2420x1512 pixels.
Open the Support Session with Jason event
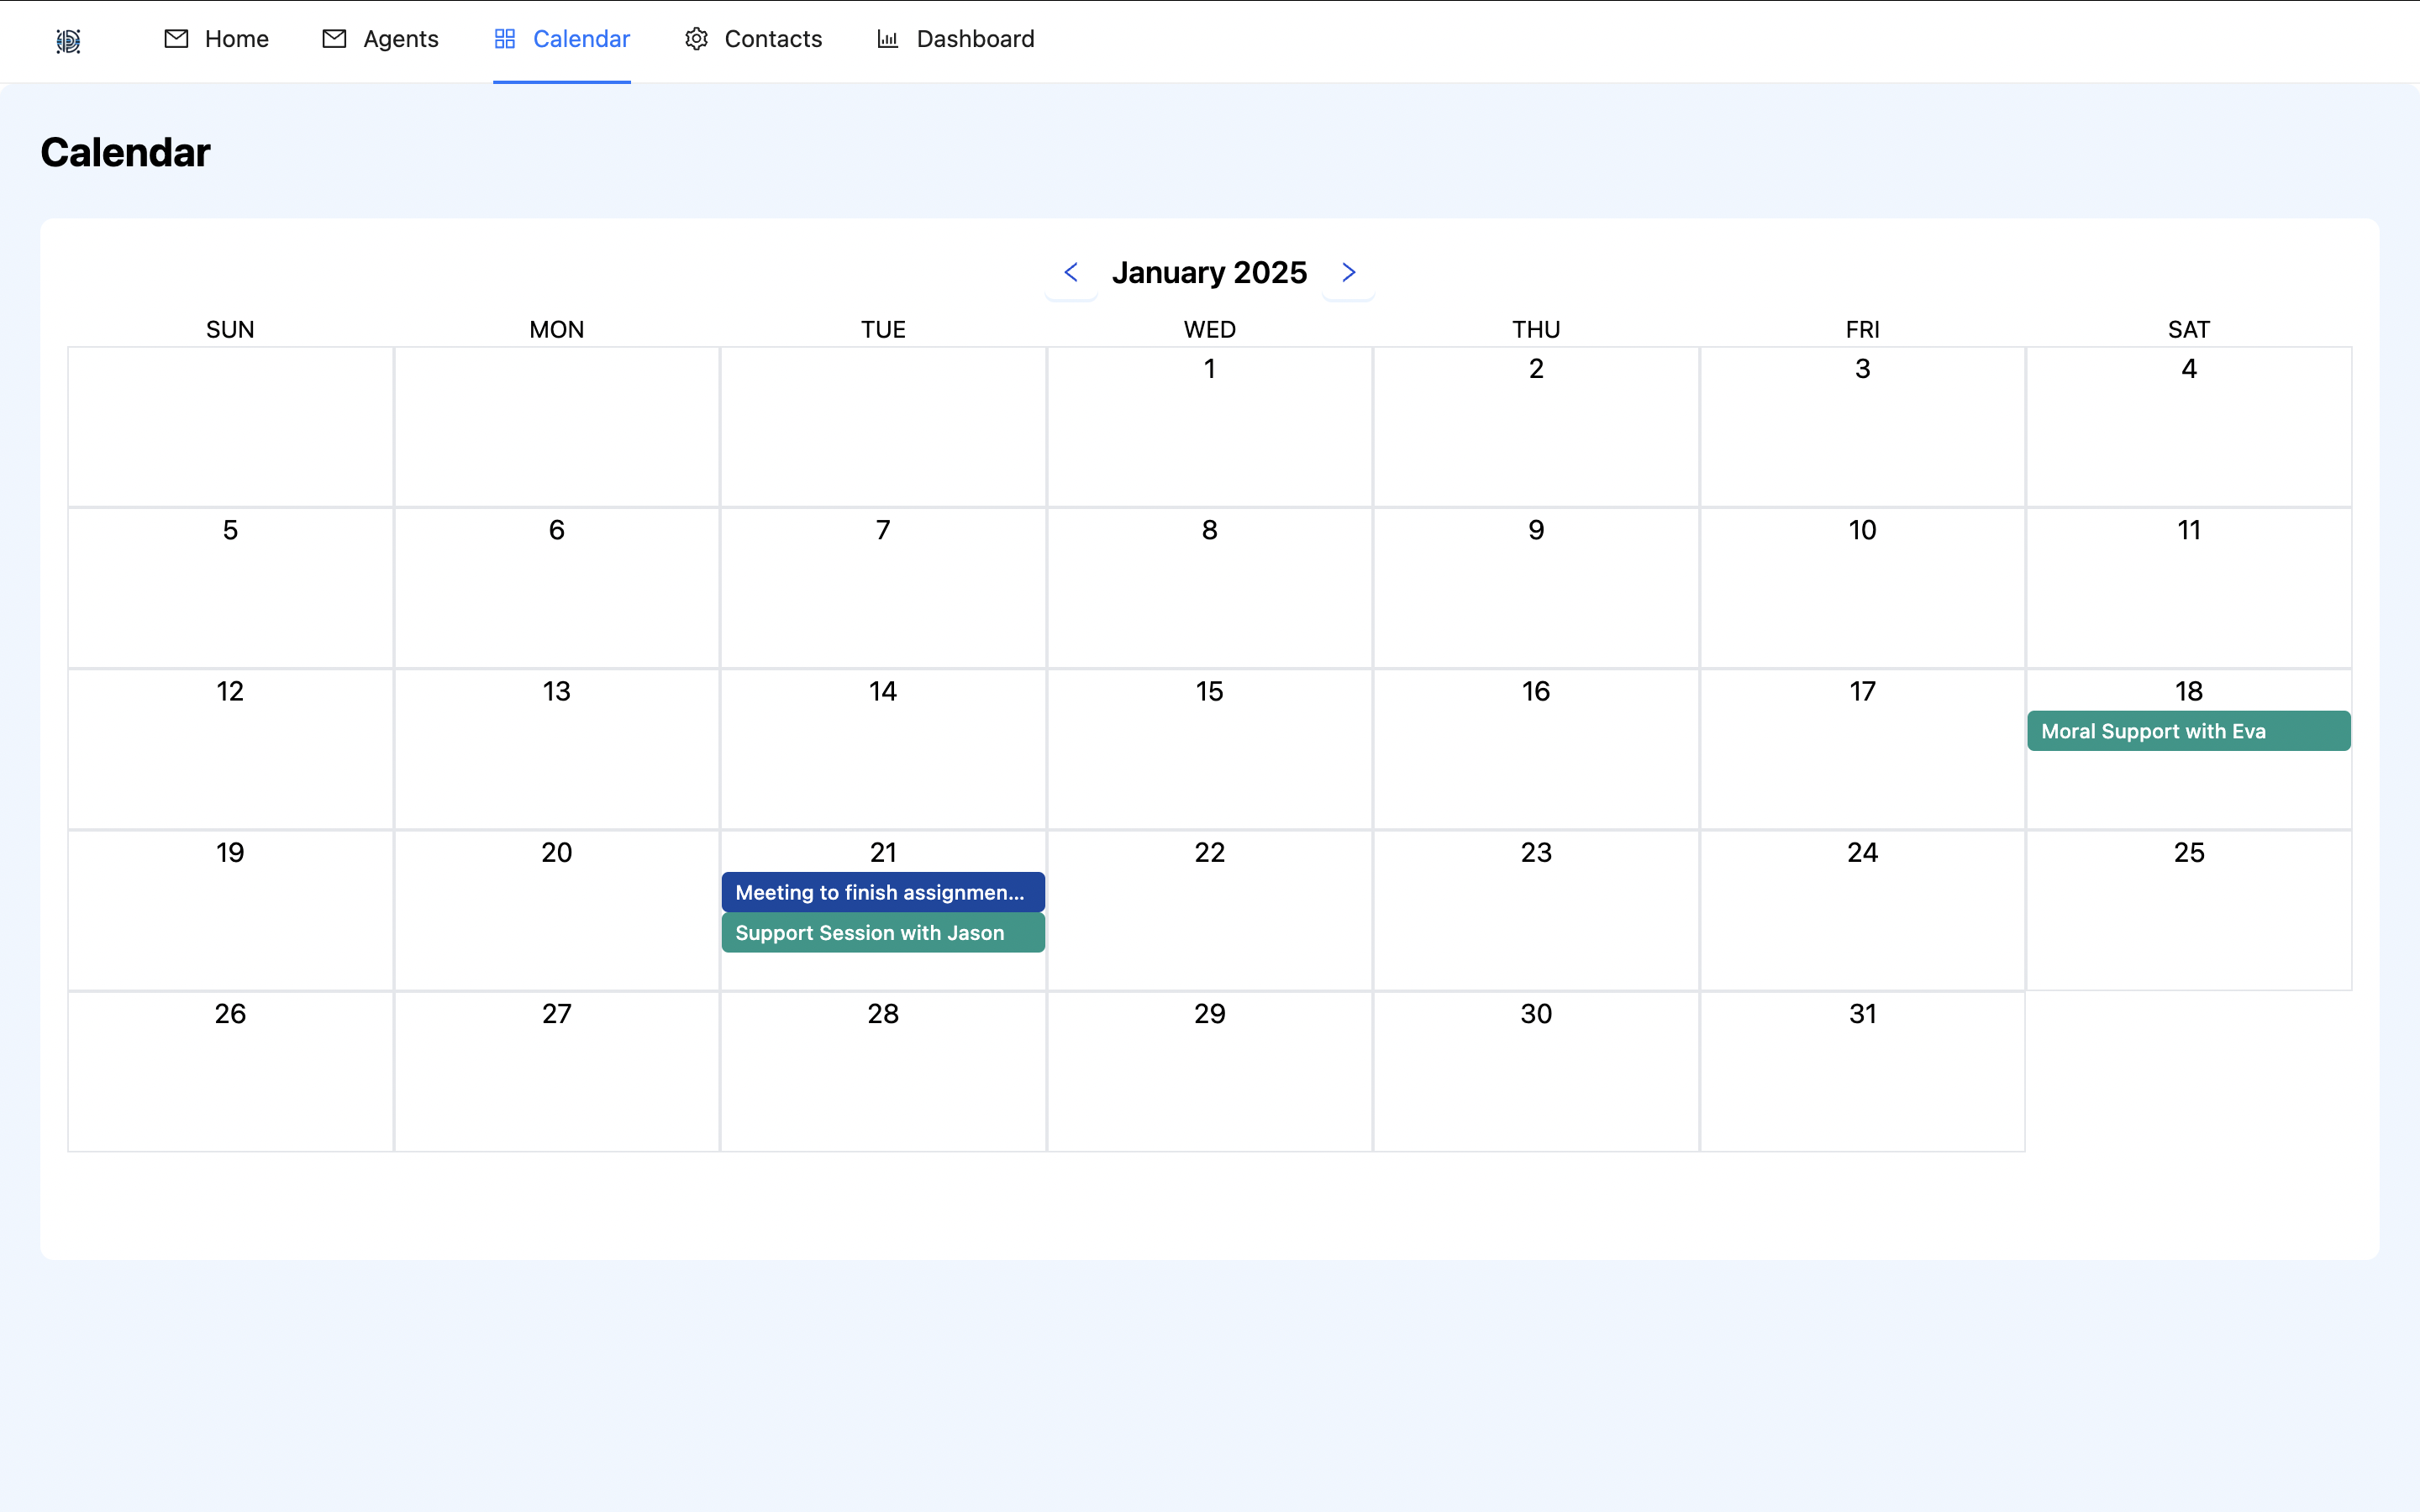882,932
